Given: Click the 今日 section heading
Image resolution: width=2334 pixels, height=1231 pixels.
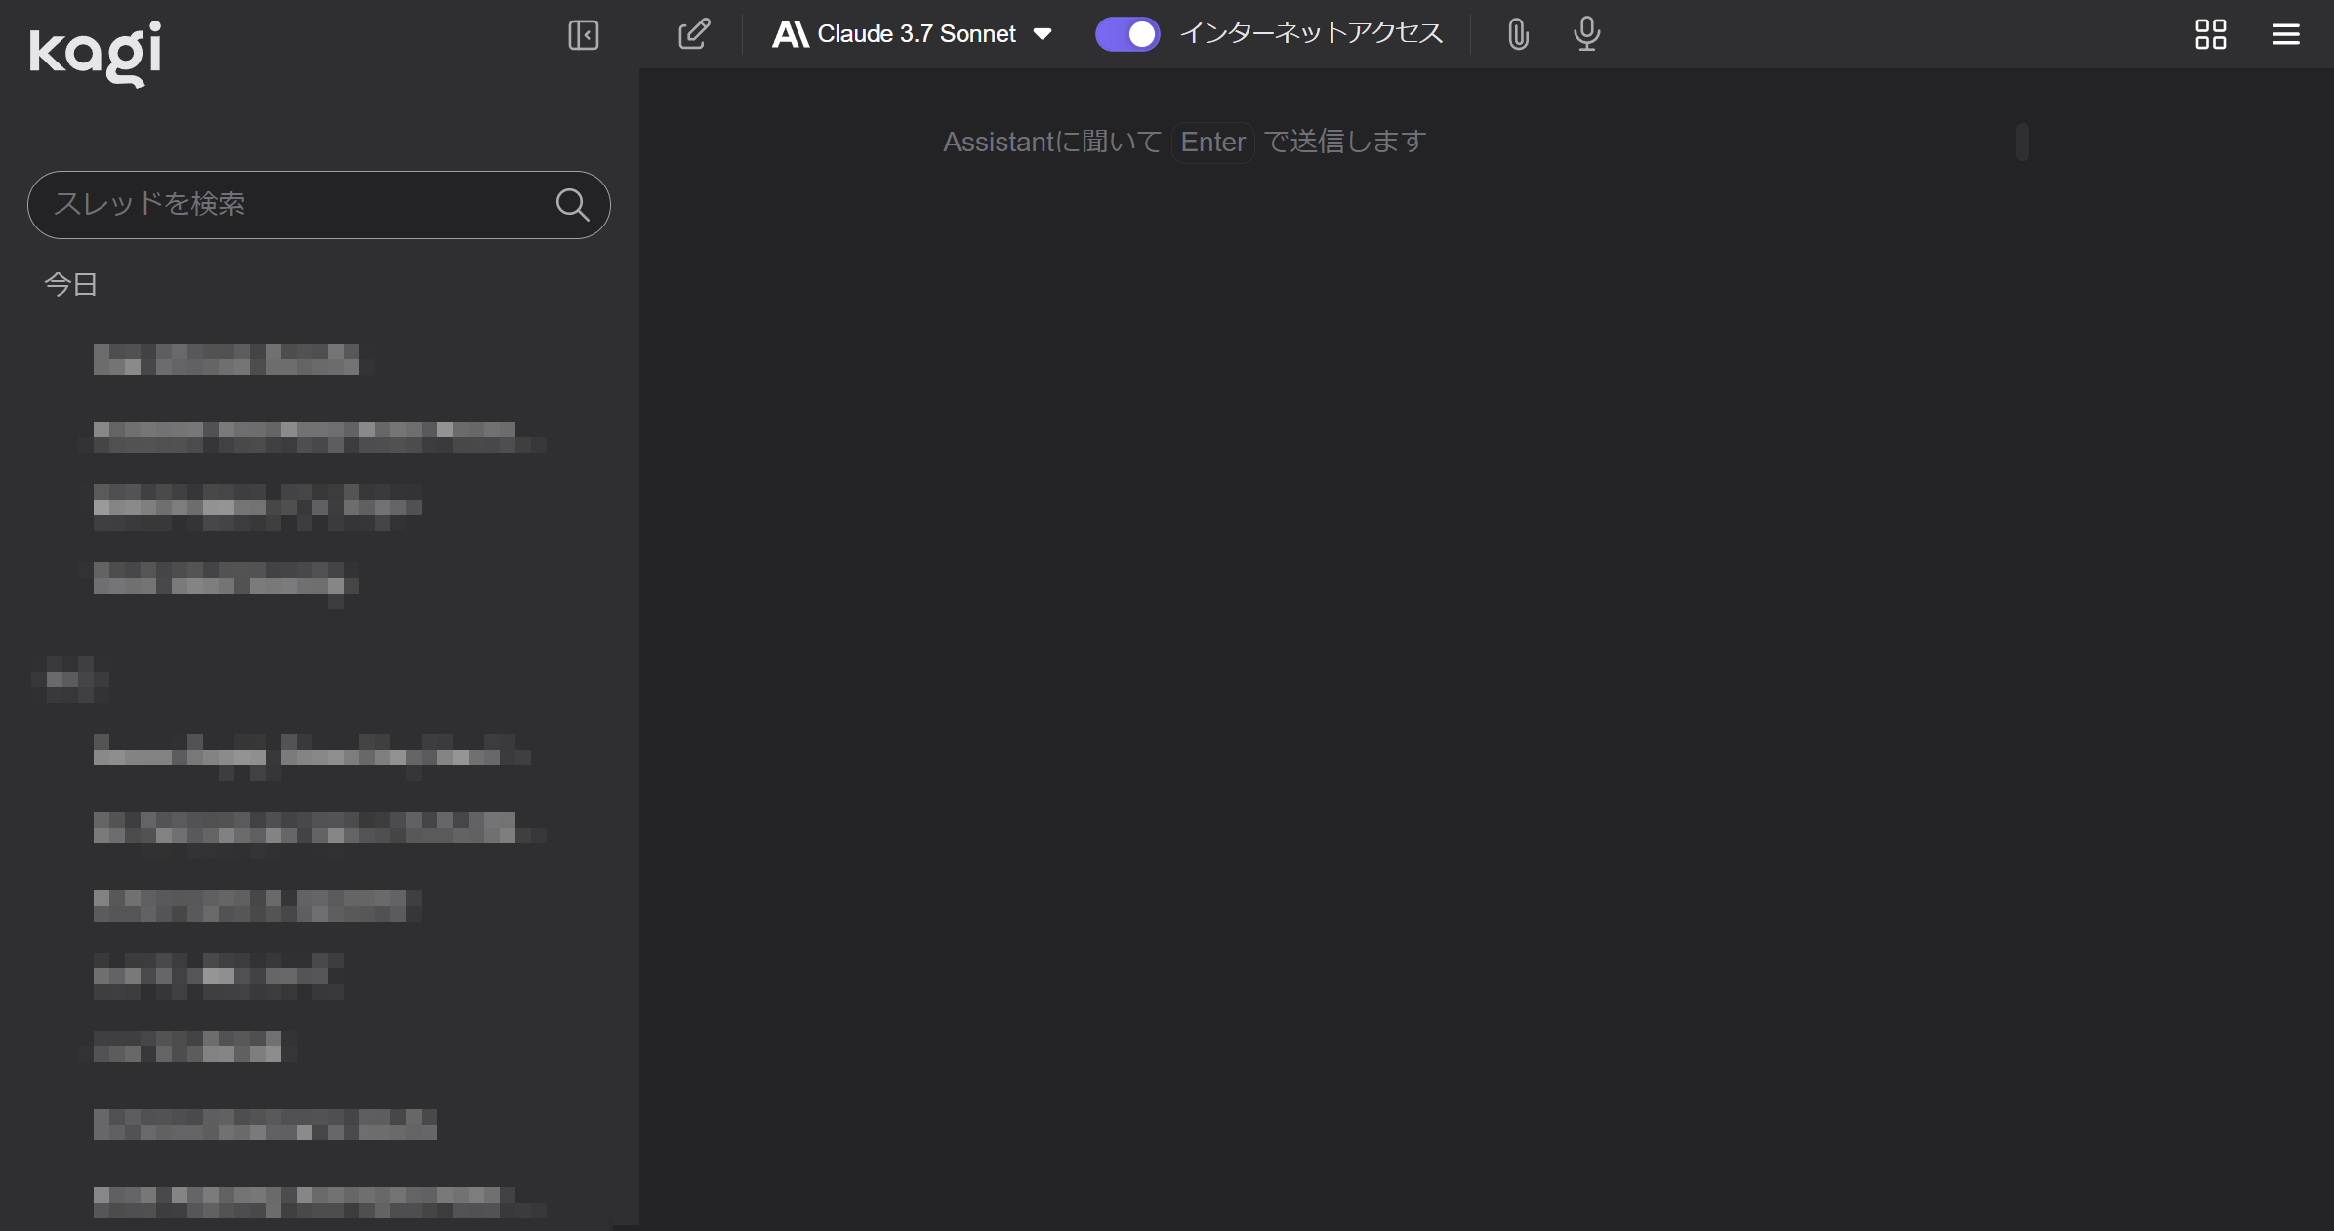Looking at the screenshot, I should [x=70, y=284].
